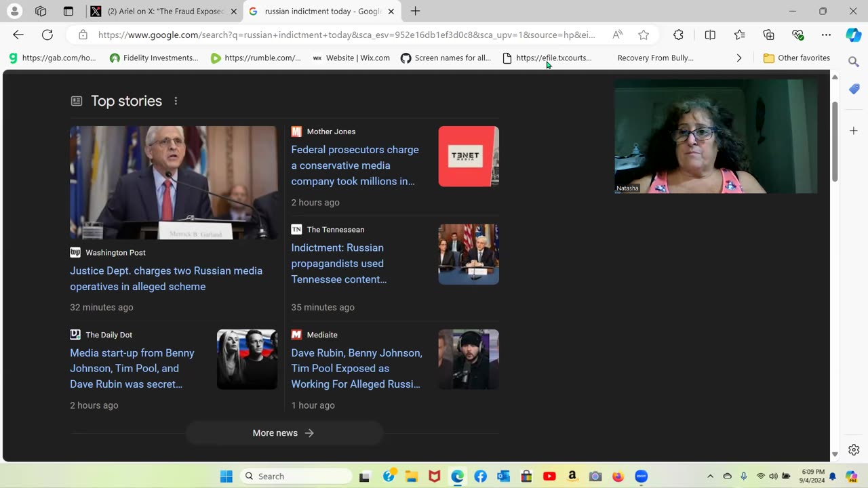Open the rumble.com bookmark
The width and height of the screenshot is (868, 488).
[x=256, y=58]
